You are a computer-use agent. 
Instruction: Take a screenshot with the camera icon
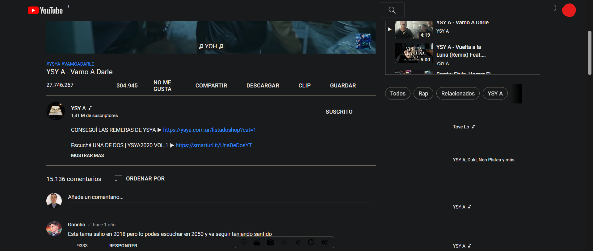pos(270,242)
